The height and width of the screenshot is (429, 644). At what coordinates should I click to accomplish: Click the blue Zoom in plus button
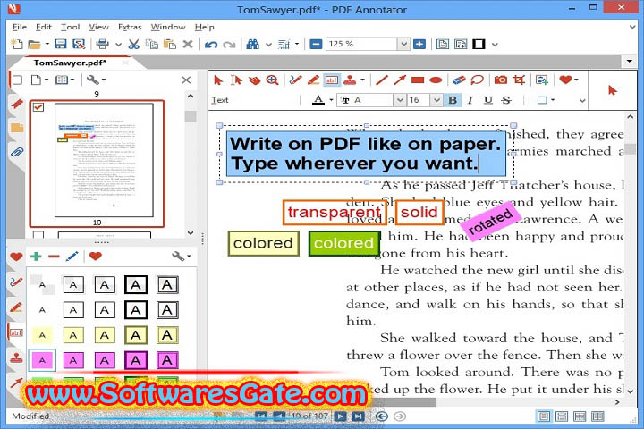point(419,44)
